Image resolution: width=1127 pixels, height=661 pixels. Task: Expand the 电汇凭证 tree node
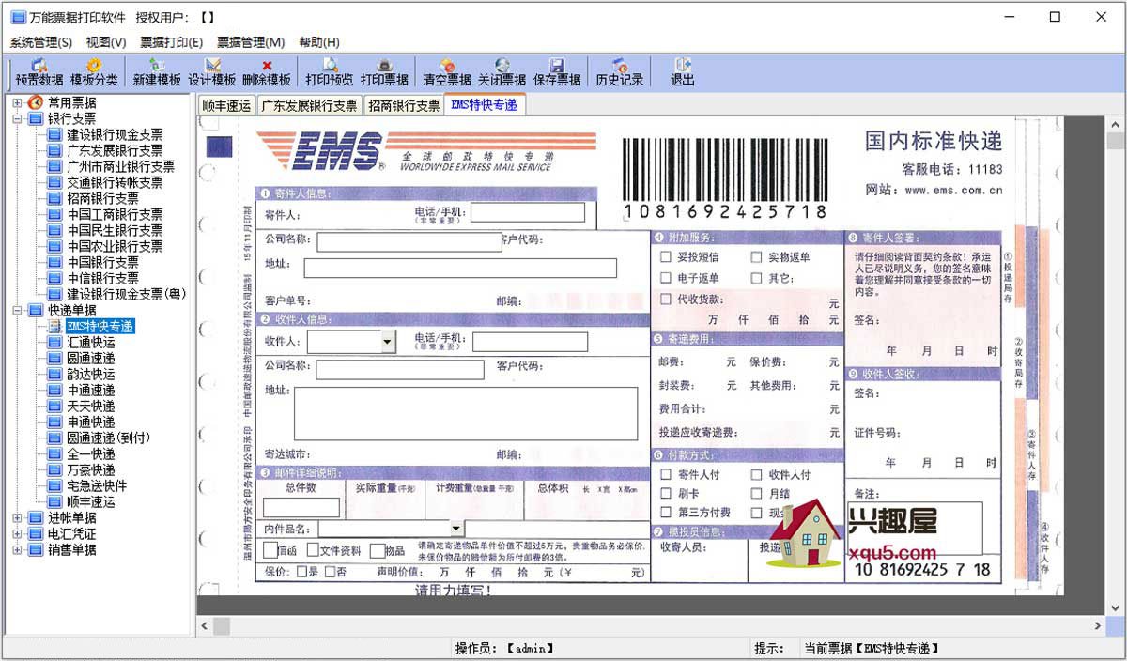17,534
